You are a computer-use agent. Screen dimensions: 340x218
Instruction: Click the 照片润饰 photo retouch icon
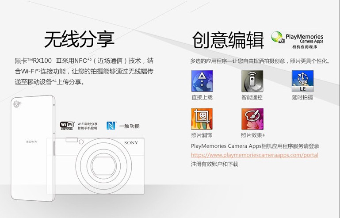[x=202, y=119]
